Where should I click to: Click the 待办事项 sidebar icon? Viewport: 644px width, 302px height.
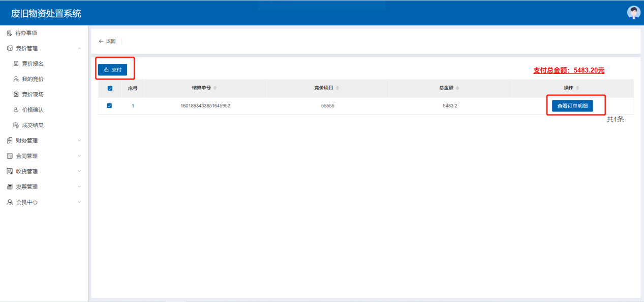[x=9, y=33]
